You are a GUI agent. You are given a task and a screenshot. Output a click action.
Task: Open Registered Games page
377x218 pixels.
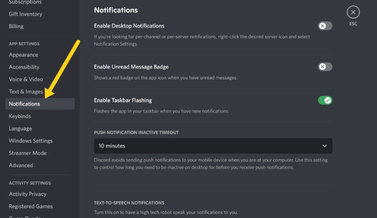[31, 206]
